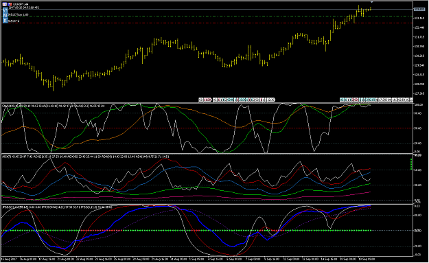
Task: Click the pink 1100 event label under the chart
Action: (207, 100)
